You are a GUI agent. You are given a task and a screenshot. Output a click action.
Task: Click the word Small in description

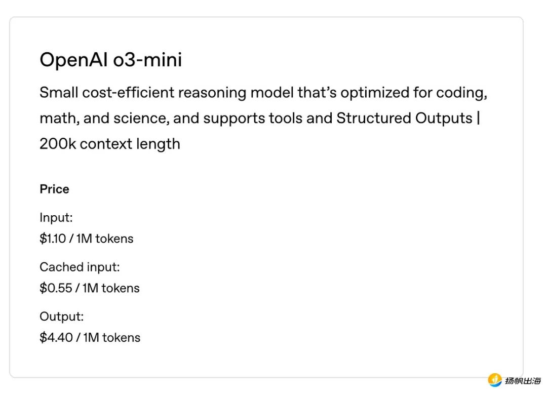(x=59, y=93)
